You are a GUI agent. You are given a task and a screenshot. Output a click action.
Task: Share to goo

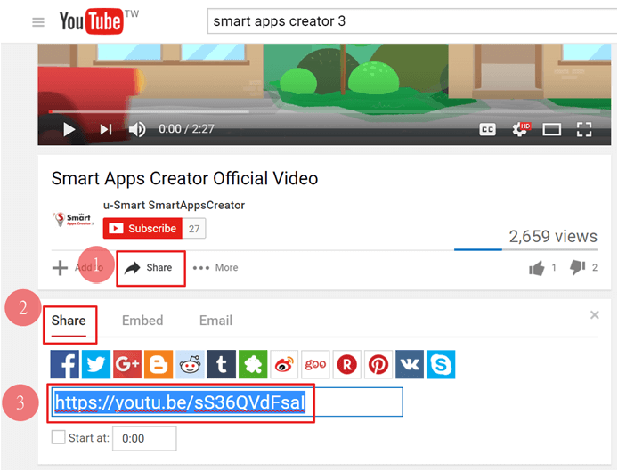tap(315, 364)
